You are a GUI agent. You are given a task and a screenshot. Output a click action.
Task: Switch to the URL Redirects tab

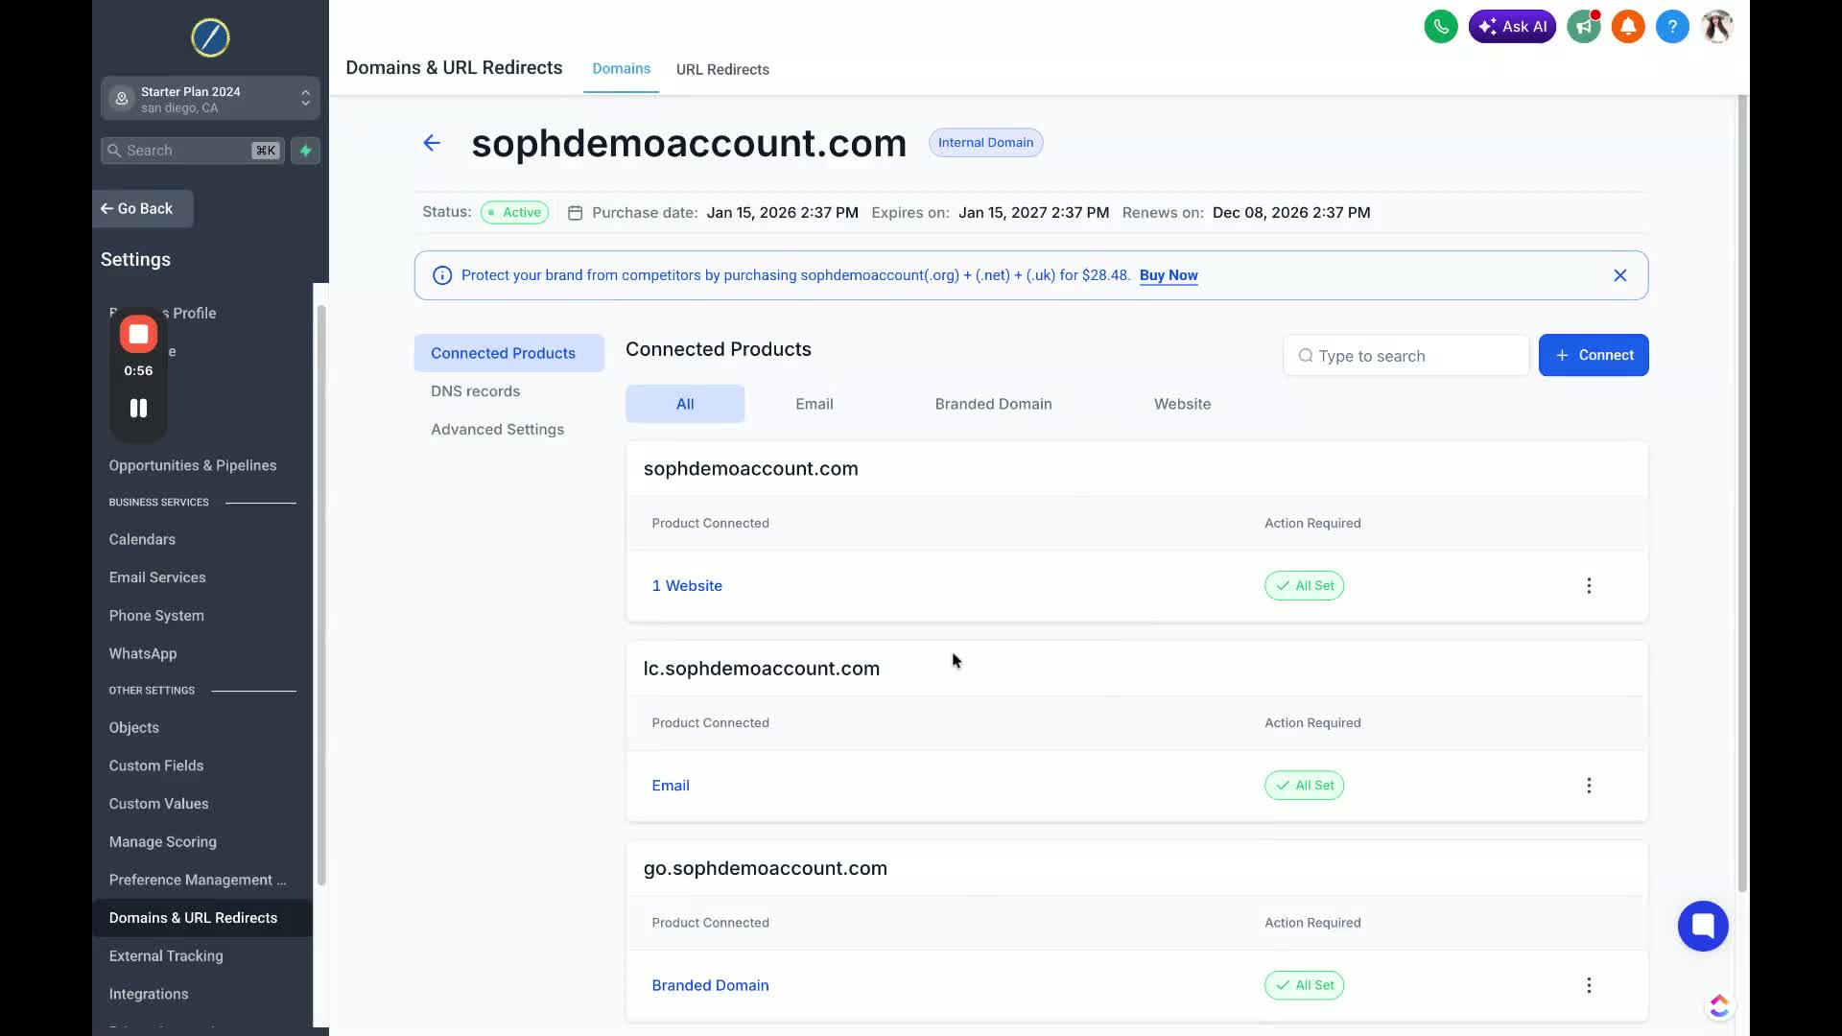722,70
